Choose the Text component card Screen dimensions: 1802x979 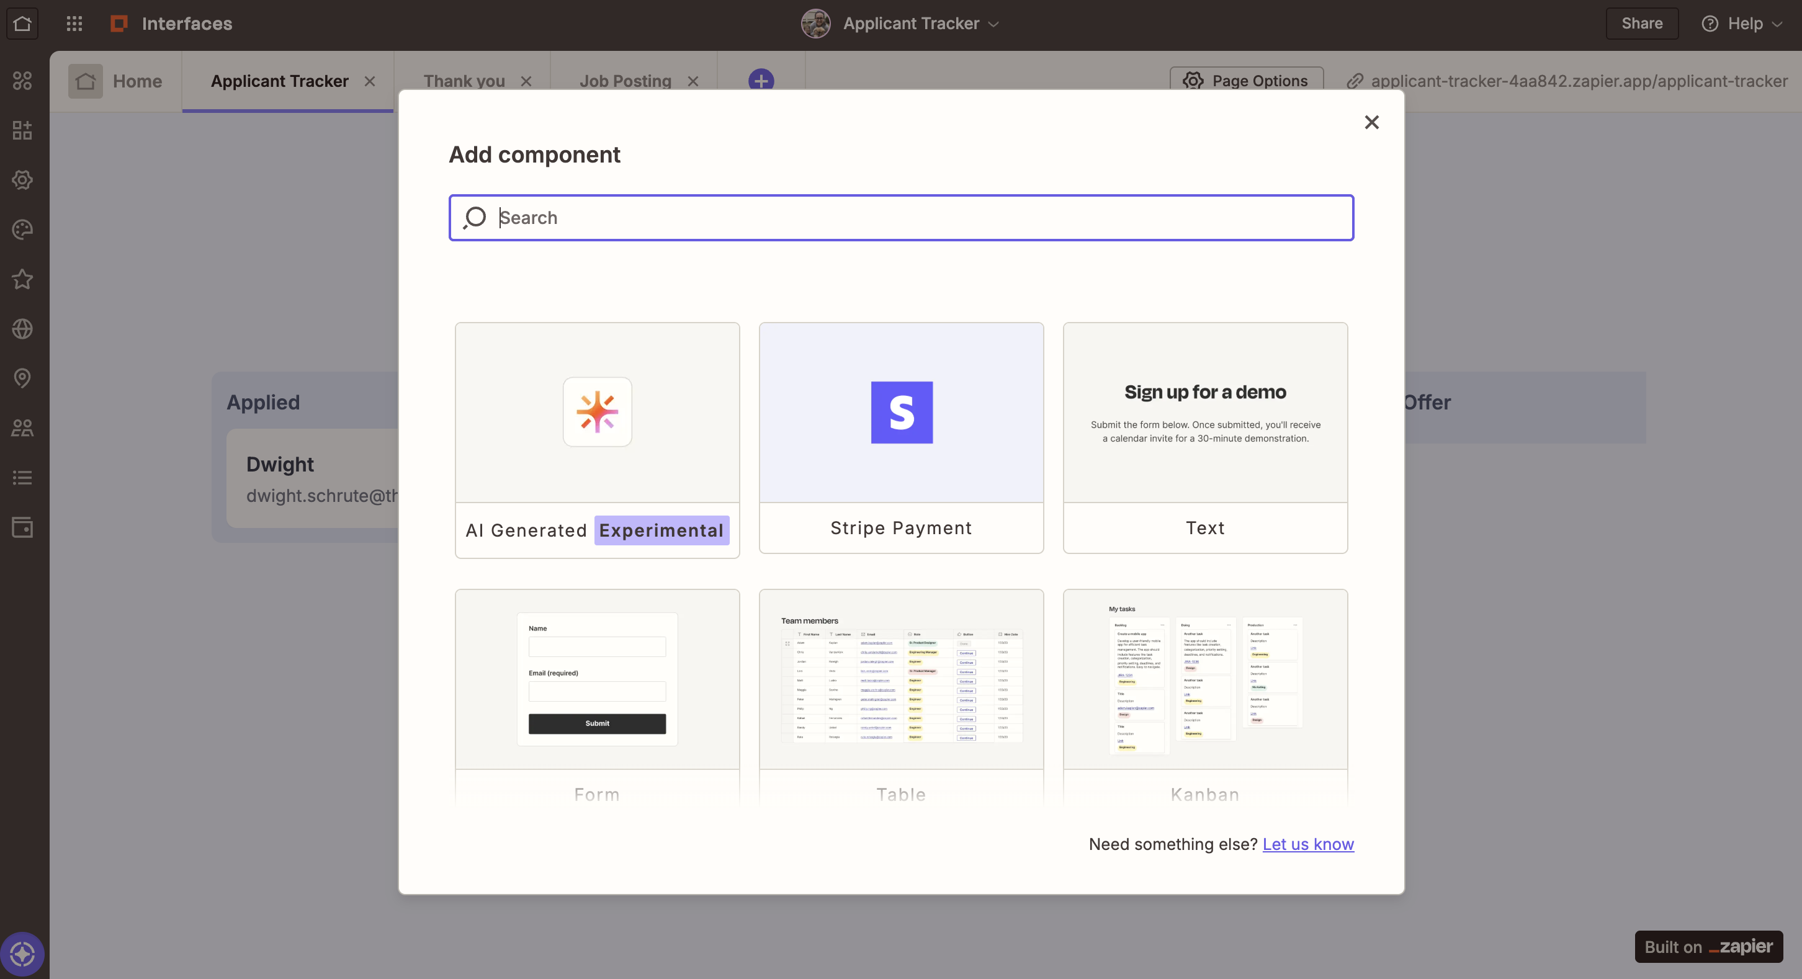(x=1205, y=438)
